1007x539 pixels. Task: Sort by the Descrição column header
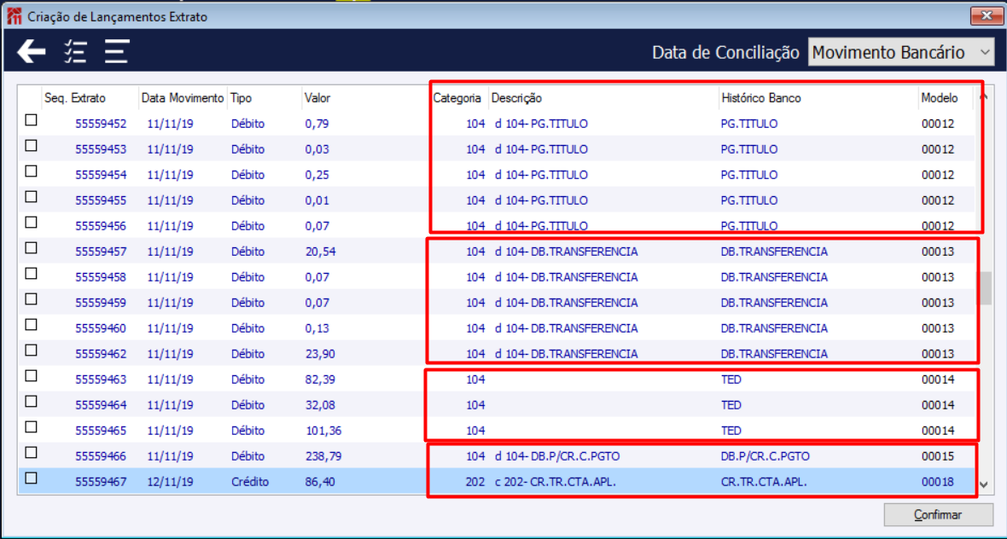517,98
